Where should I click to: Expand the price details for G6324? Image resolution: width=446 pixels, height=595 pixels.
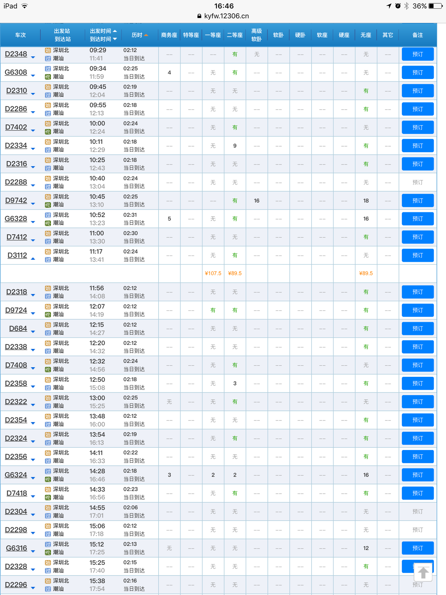[33, 478]
